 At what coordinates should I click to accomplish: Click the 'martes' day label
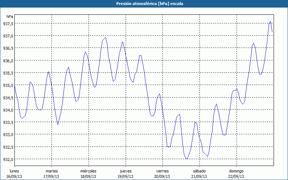[51, 171]
